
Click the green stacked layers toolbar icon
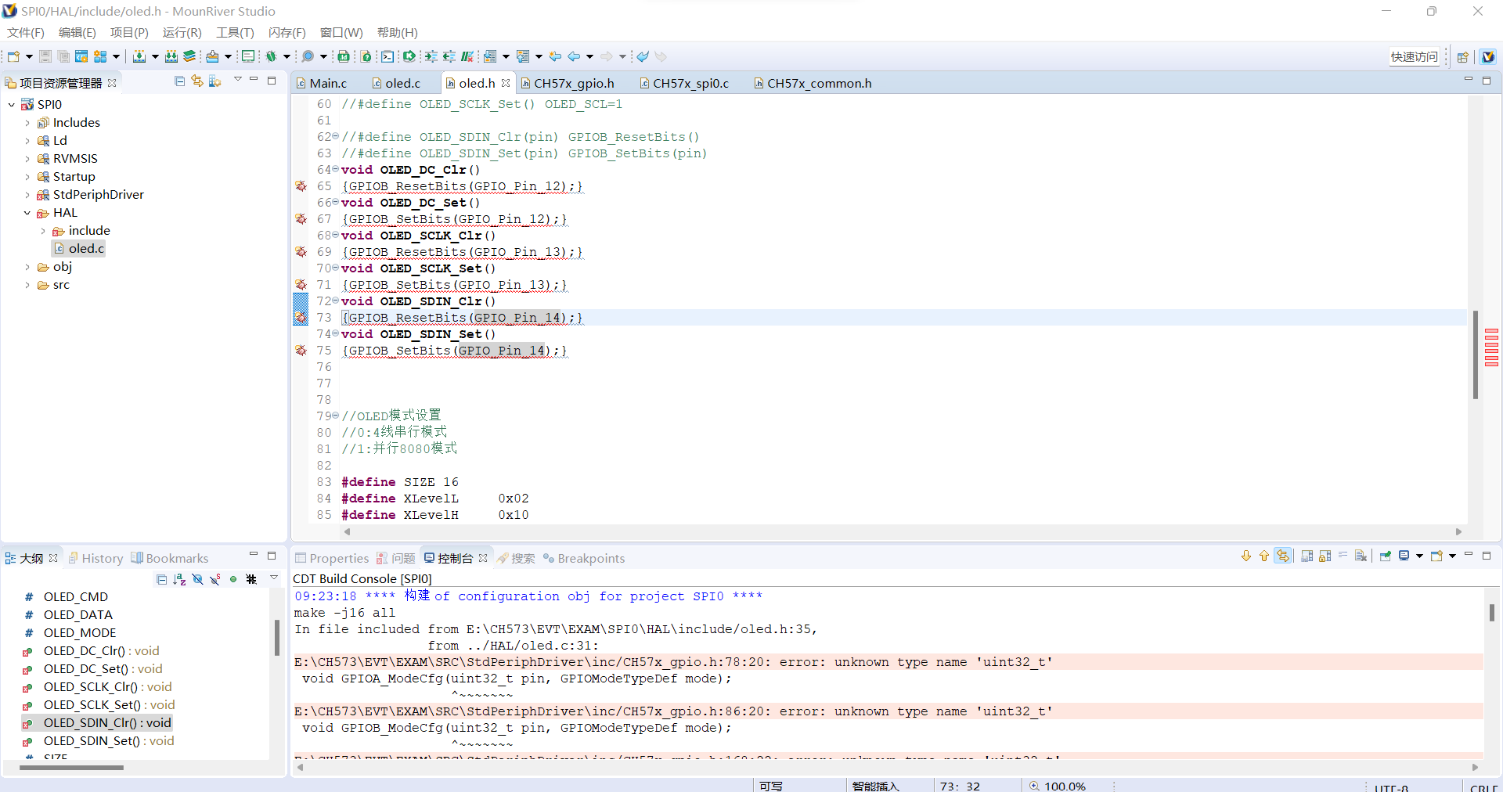[x=189, y=56]
